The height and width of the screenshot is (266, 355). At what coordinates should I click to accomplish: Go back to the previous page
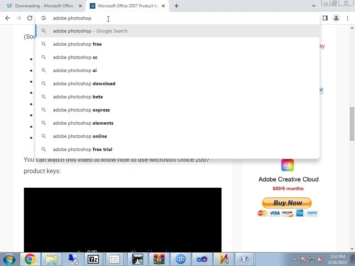click(x=8, y=18)
